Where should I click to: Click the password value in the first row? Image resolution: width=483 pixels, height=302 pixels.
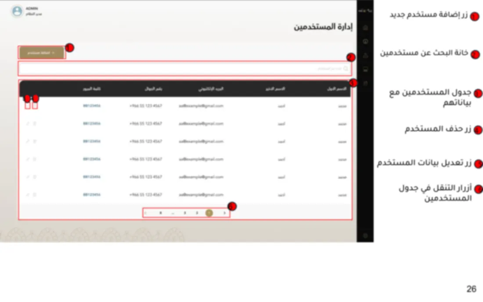(x=92, y=106)
